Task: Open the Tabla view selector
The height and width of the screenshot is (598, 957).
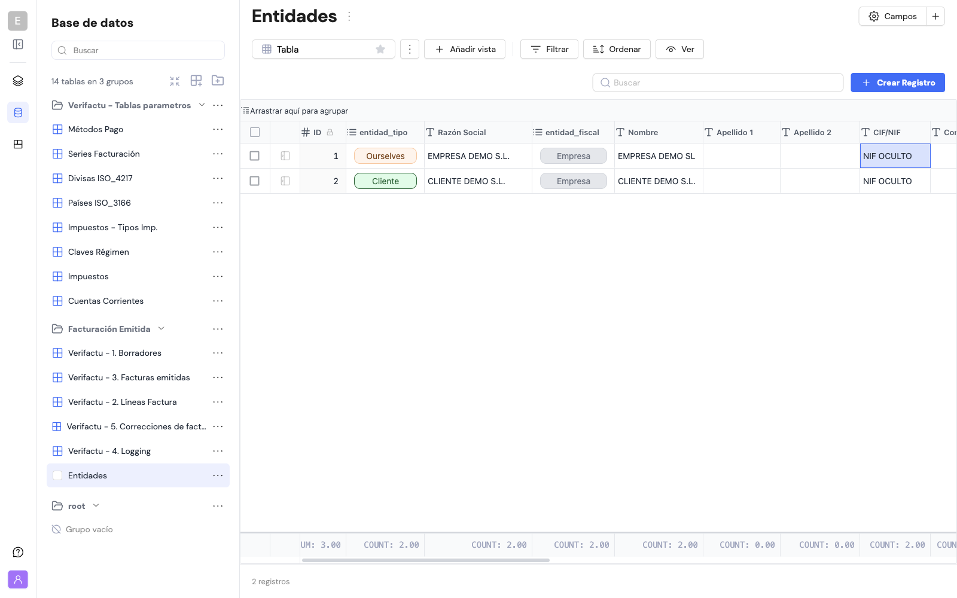Action: point(324,49)
